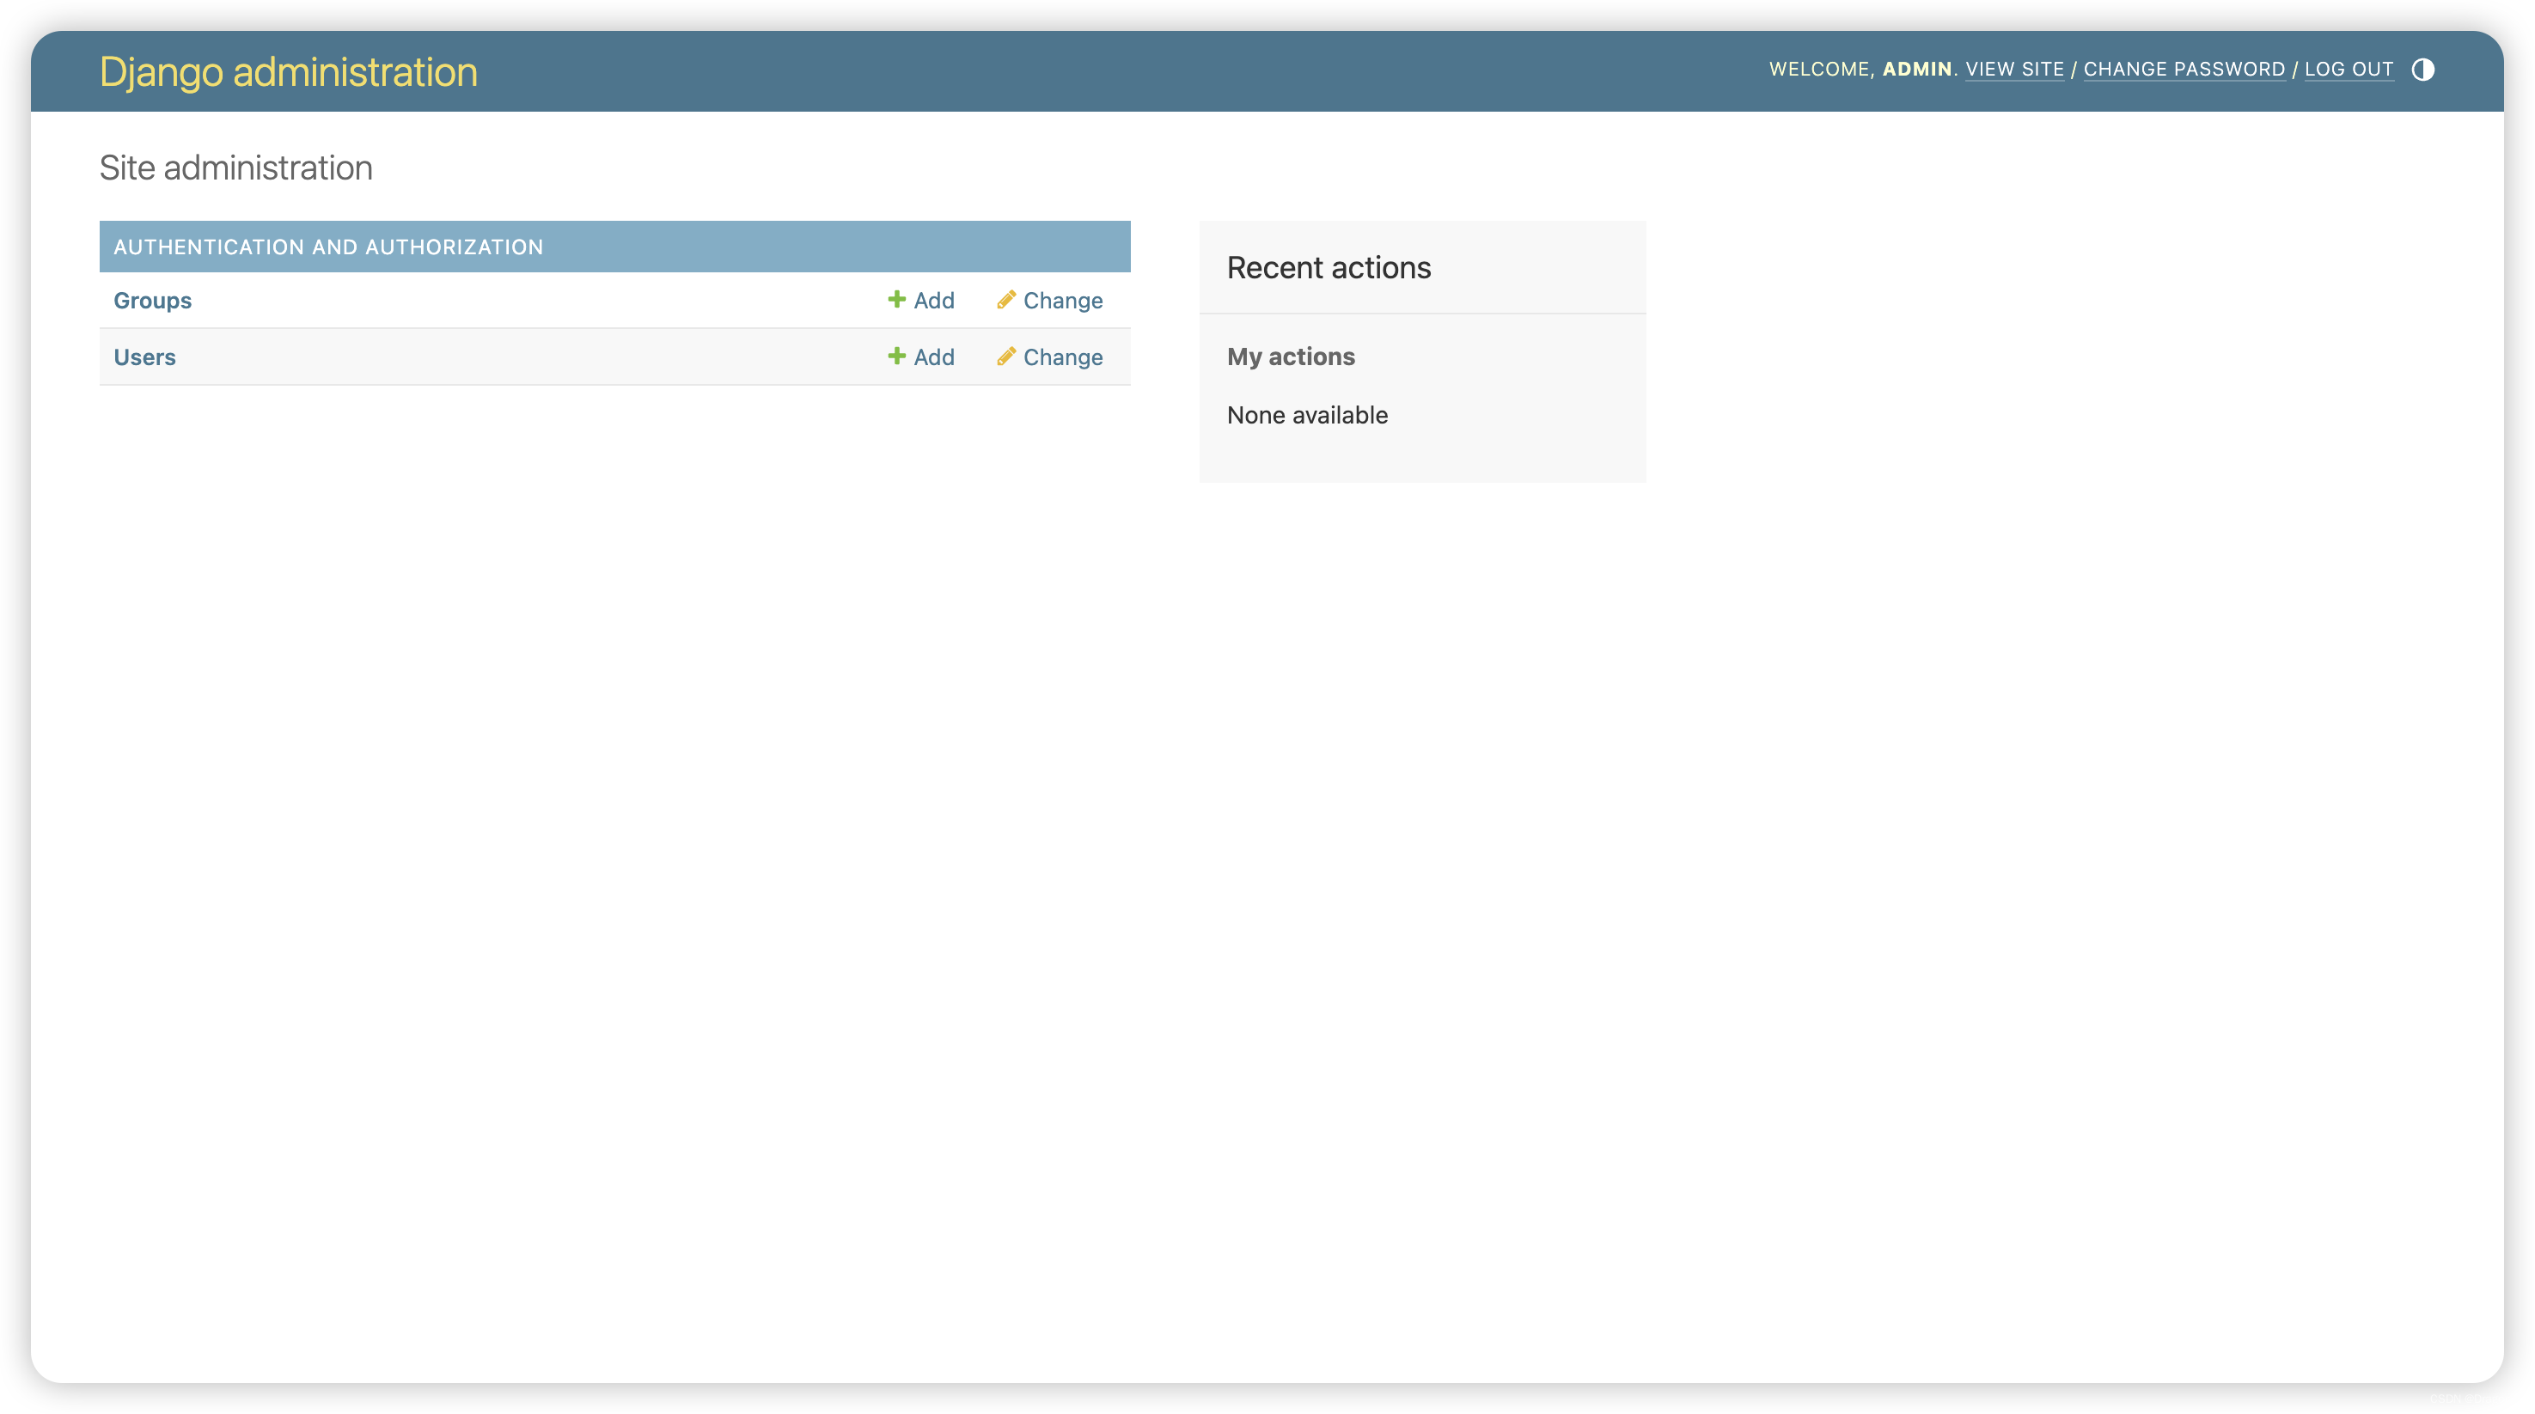Screen dimensions: 2535x1414
Task: Click the green Add icon next to Groups
Action: 896,300
